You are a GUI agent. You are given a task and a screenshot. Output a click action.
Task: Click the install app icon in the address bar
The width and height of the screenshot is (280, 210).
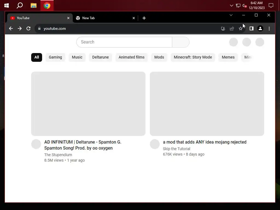pyautogui.click(x=223, y=28)
